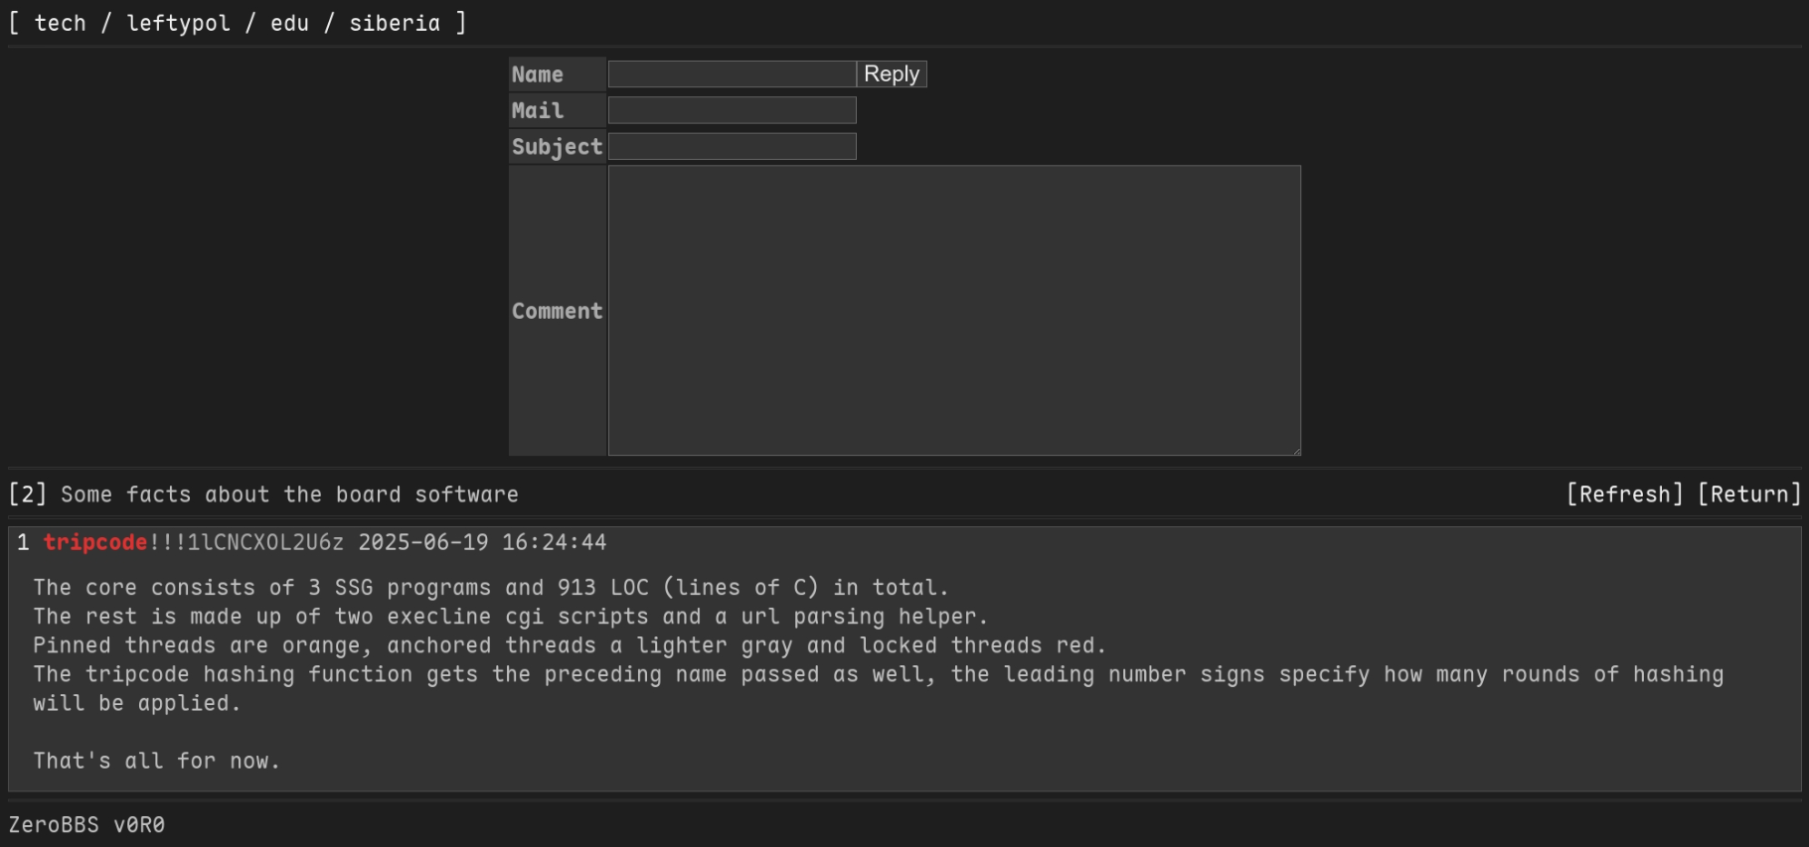Navigate to the edu board
The image size is (1809, 847).
[x=289, y=23]
